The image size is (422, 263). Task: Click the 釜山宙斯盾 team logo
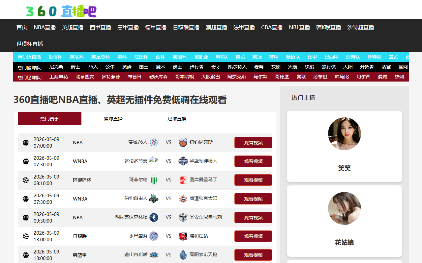tap(154, 255)
